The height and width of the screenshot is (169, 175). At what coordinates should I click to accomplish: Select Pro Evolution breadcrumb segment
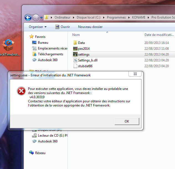click(x=163, y=17)
